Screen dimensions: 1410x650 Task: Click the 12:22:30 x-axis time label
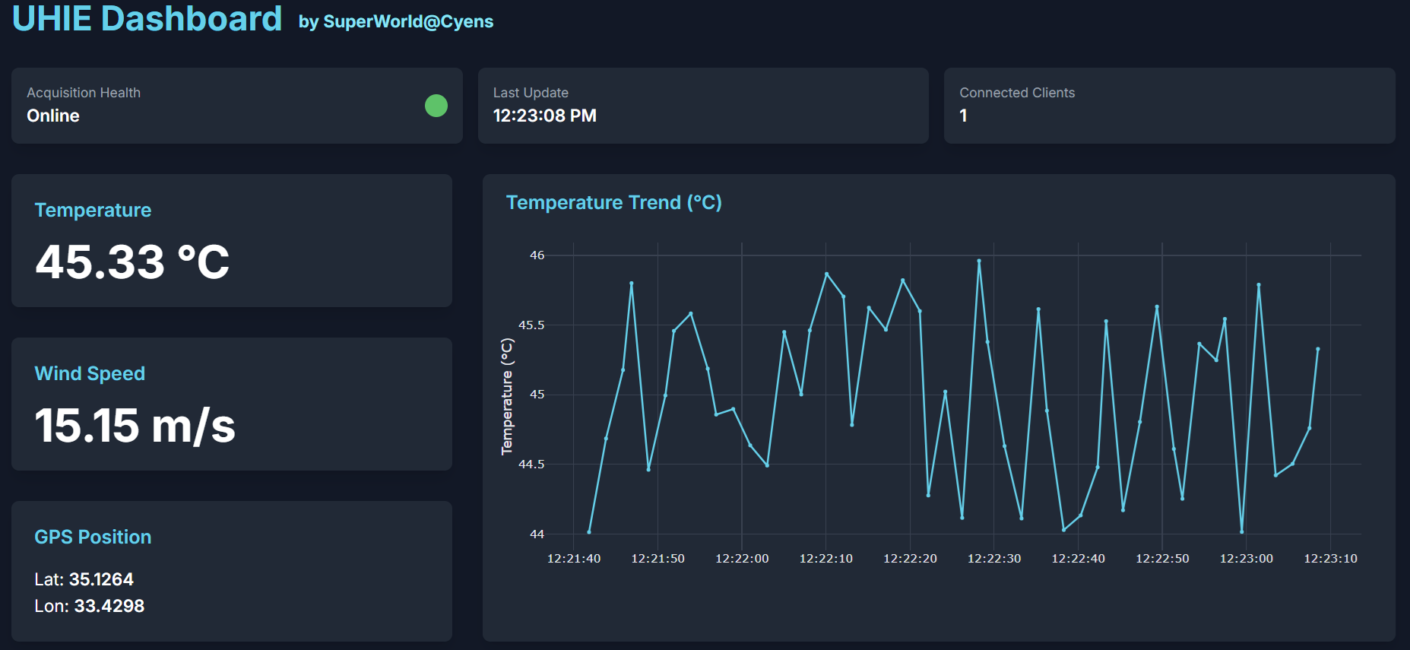coord(994,558)
